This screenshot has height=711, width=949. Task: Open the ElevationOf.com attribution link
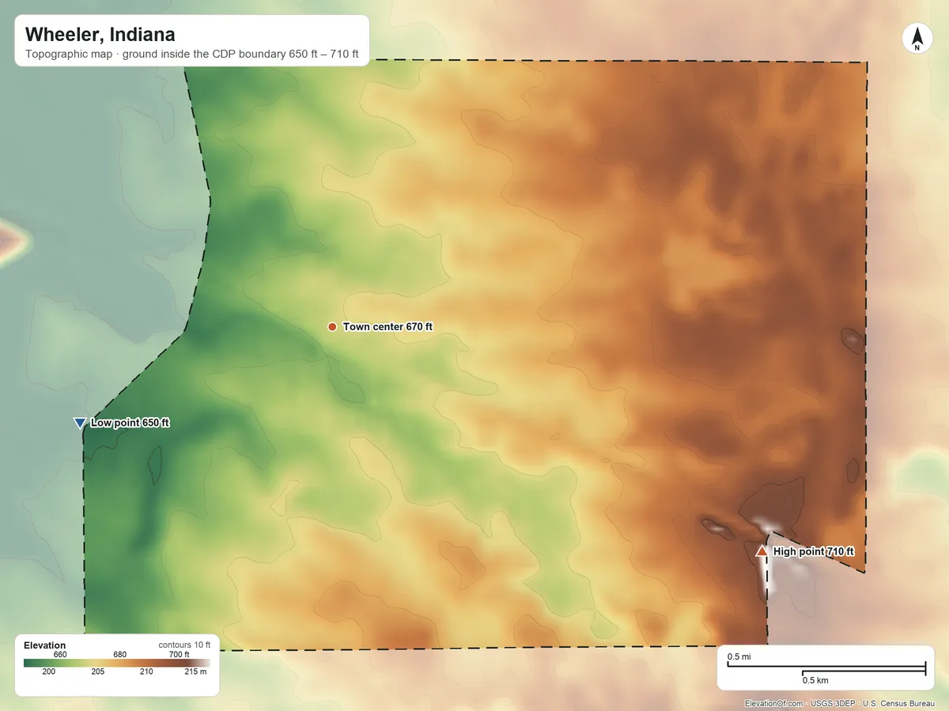[x=774, y=703]
